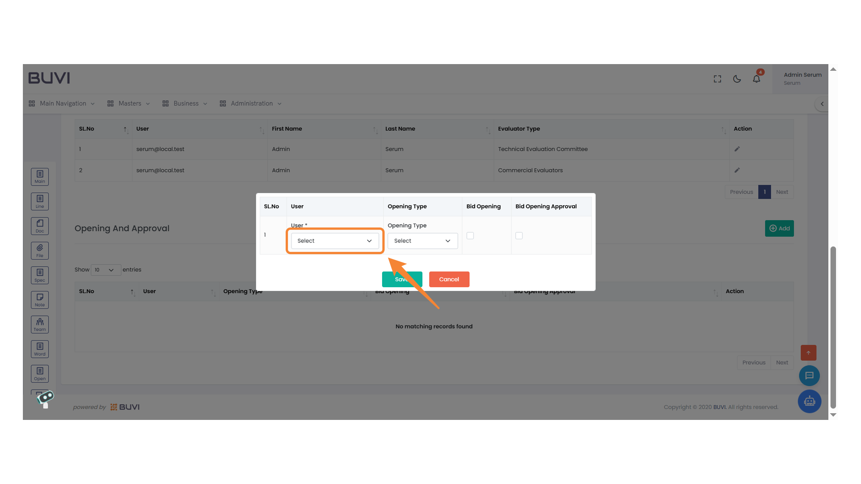Cancel the Opening And Approval dialog
This screenshot has width=861, height=484.
[x=449, y=279]
